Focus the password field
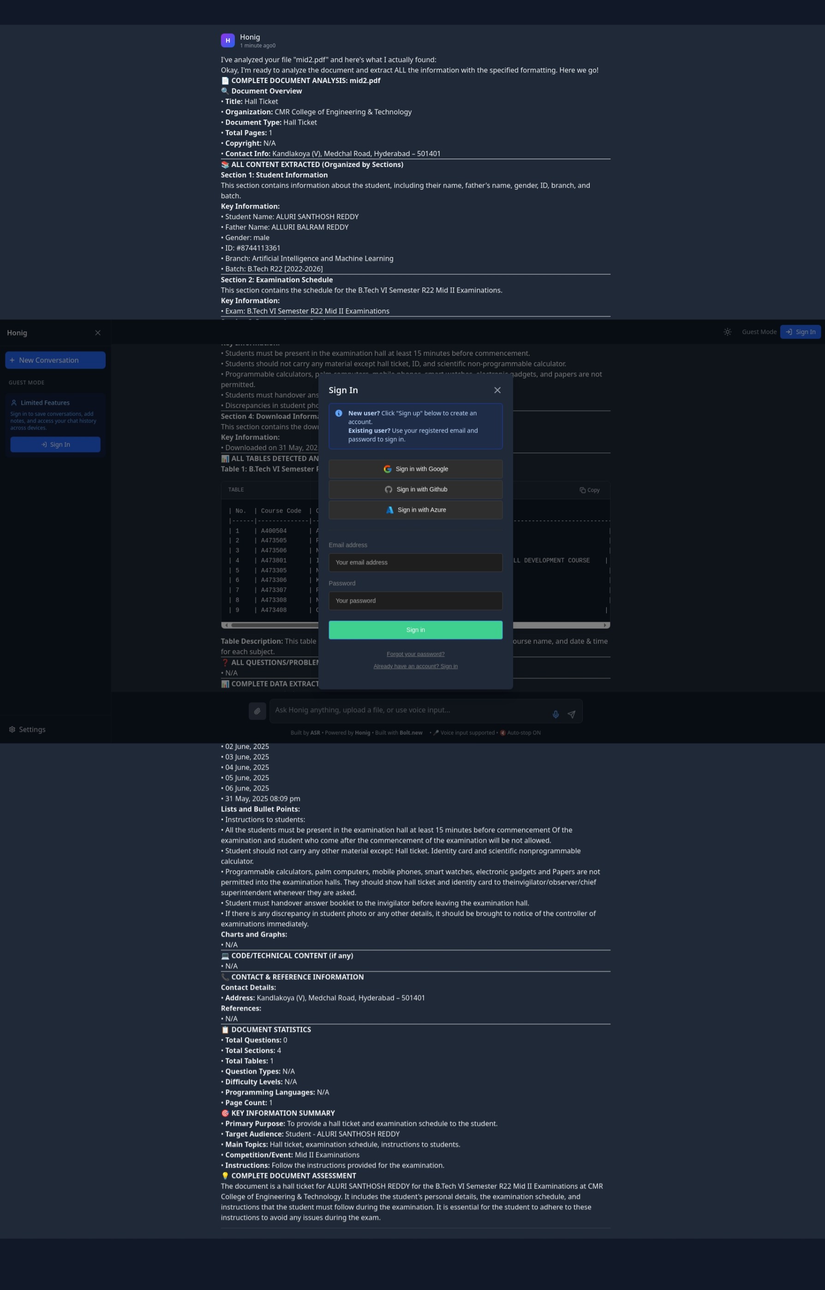 tap(415, 601)
